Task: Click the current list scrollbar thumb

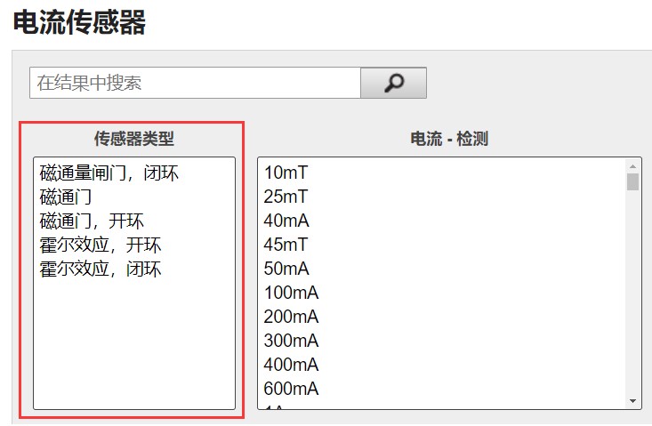Action: 633,182
